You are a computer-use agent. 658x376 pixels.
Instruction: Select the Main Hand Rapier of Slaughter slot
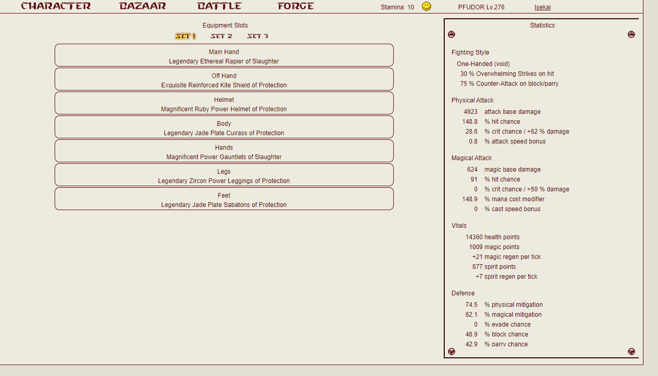coord(224,56)
